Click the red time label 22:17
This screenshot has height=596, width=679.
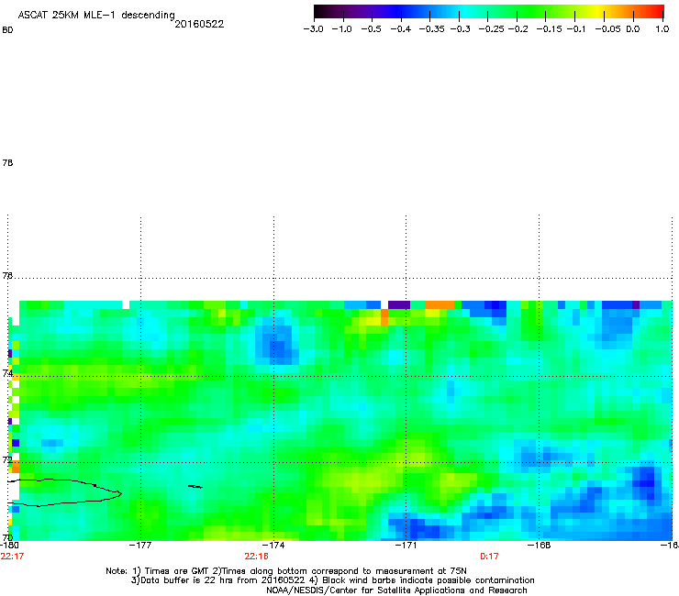pyautogui.click(x=12, y=557)
